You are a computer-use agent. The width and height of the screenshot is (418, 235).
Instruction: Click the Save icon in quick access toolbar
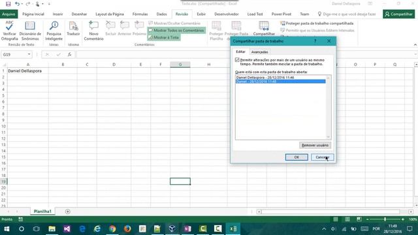[8, 4]
